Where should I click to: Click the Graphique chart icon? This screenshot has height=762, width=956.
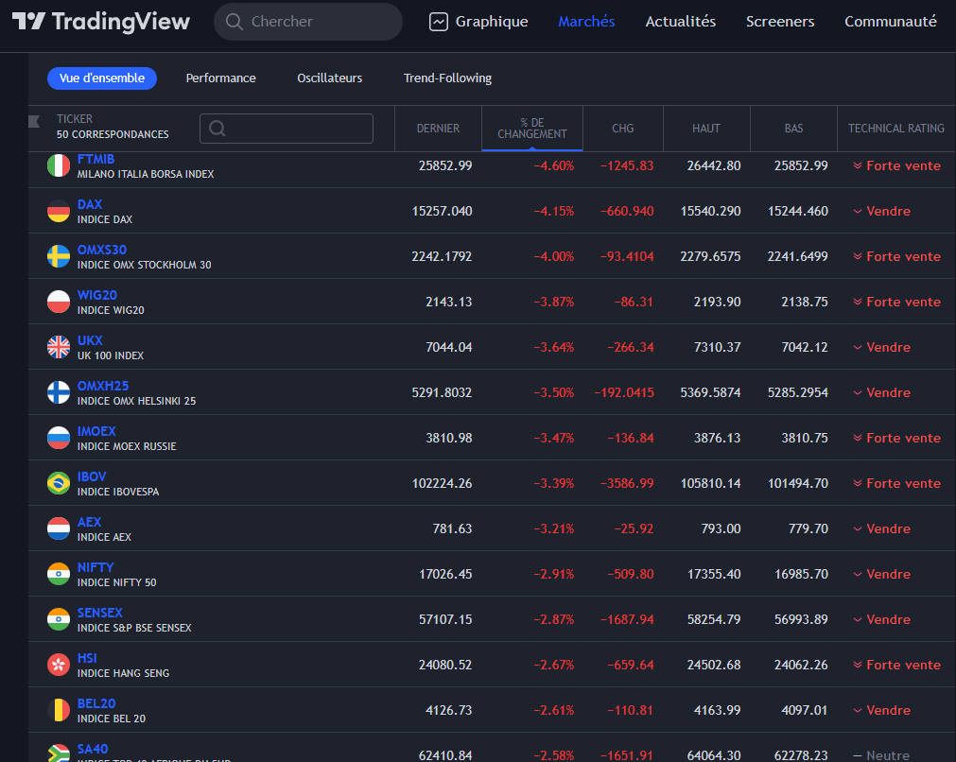click(x=439, y=22)
